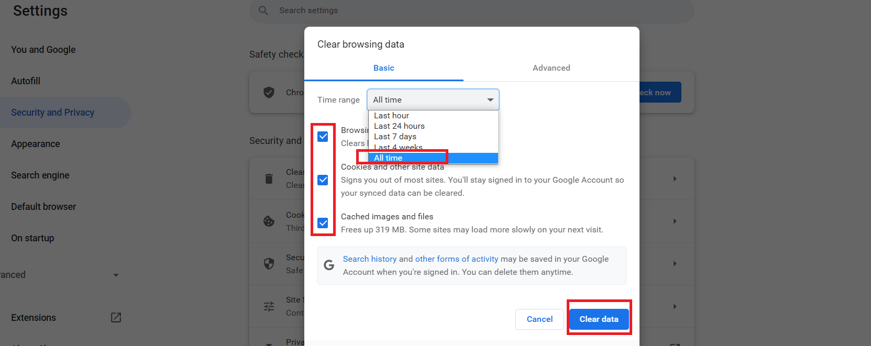Select Last hour from the time range list
The image size is (871, 346).
[433, 116]
